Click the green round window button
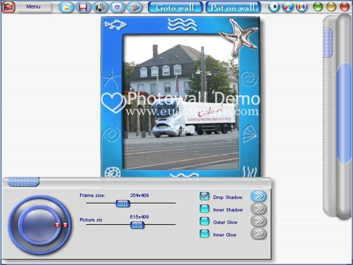 [x=318, y=6]
